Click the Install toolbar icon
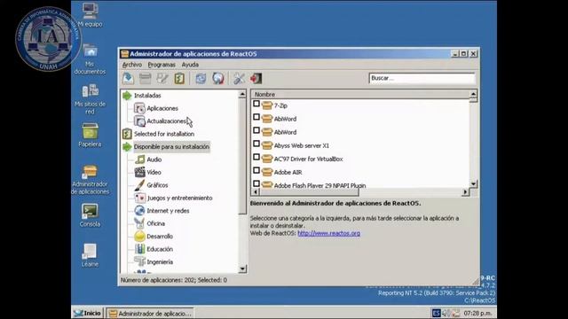 click(x=128, y=78)
